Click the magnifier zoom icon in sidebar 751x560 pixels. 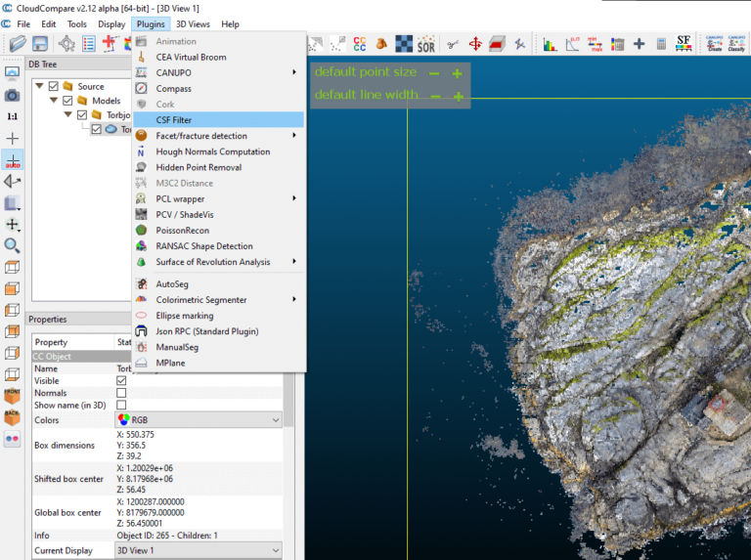click(x=12, y=245)
